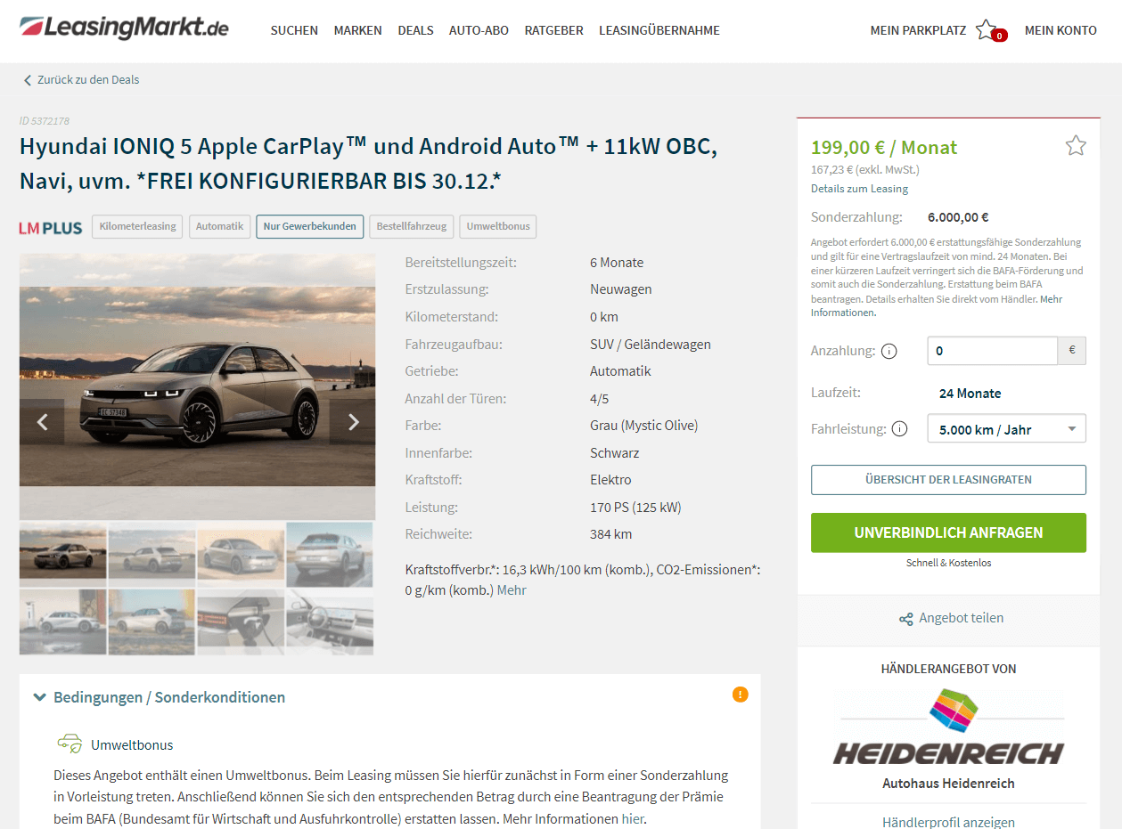Image resolution: width=1122 pixels, height=829 pixels.
Task: Go to the DEALS menu item
Action: (415, 30)
